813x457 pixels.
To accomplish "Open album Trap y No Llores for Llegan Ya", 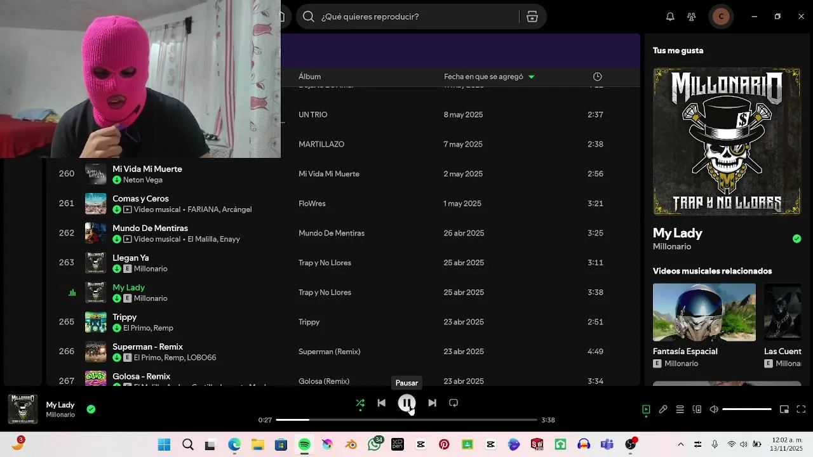I will point(325,263).
